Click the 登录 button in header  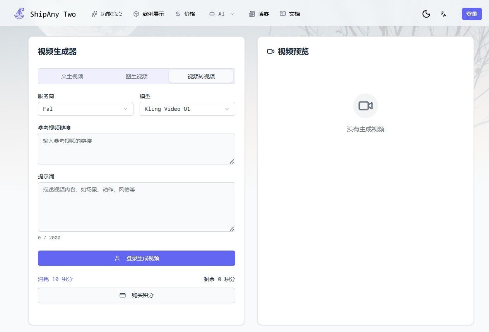(x=472, y=14)
